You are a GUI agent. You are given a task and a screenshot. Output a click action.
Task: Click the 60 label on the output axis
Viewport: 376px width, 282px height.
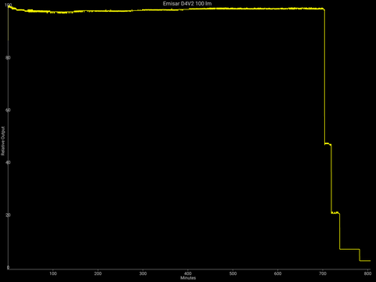[8, 110]
